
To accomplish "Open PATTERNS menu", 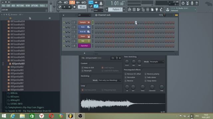I will tap(20, 6).
